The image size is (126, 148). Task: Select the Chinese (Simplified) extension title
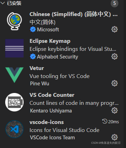pos(74,14)
